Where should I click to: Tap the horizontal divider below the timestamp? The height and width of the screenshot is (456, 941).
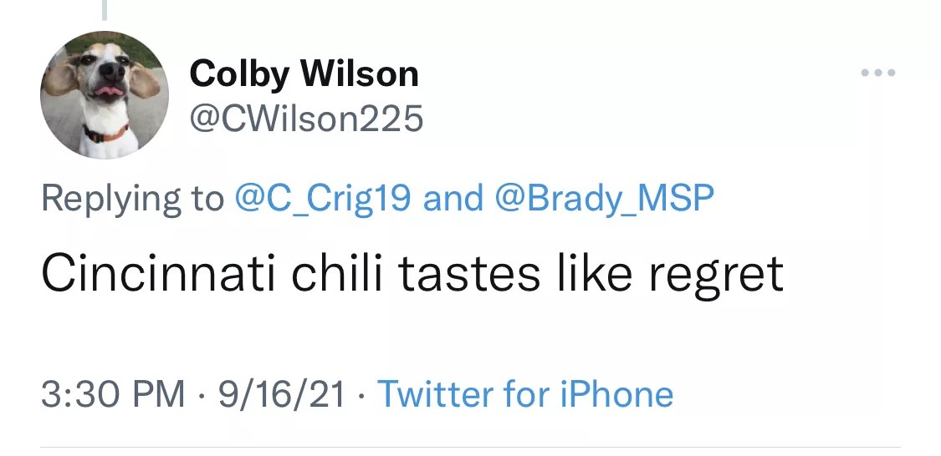pos(470,447)
